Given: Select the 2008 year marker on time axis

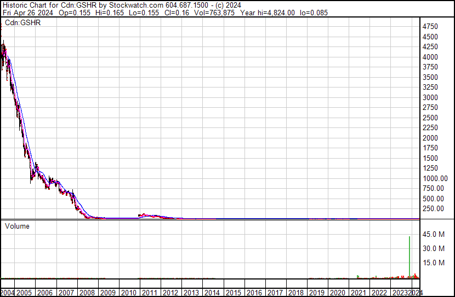Looking at the screenshot, I should 87,293.
